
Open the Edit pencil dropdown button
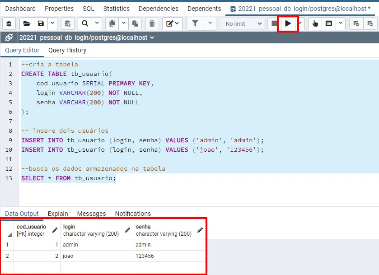[172, 23]
